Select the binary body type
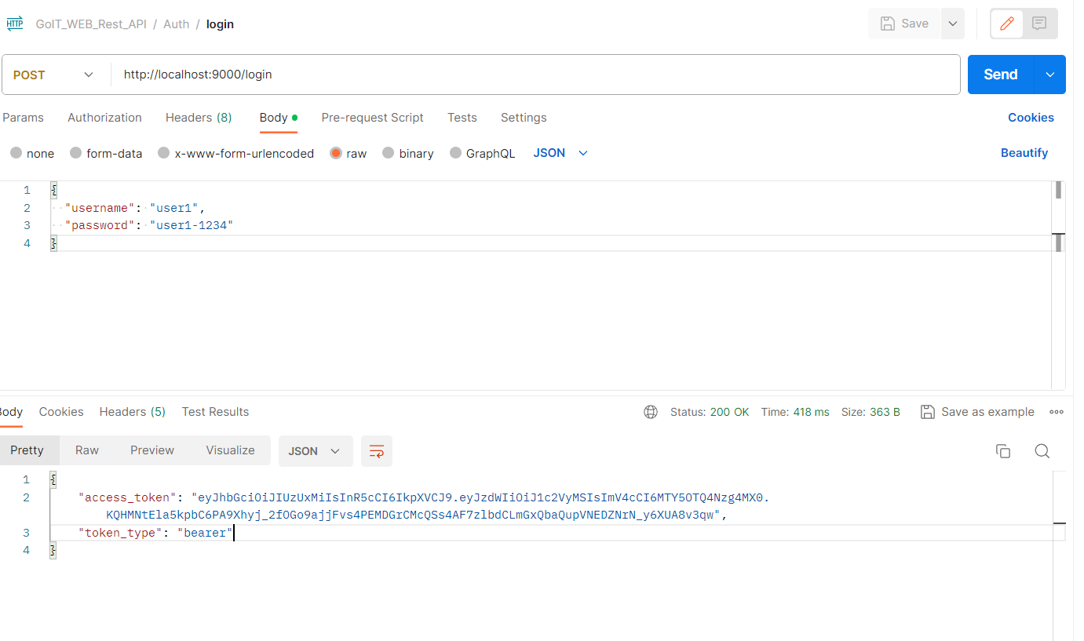The height and width of the screenshot is (641, 1084). [408, 153]
